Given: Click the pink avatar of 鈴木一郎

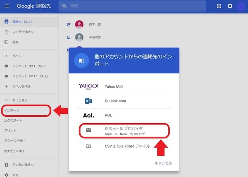Looking at the screenshot, I should point(79,24).
